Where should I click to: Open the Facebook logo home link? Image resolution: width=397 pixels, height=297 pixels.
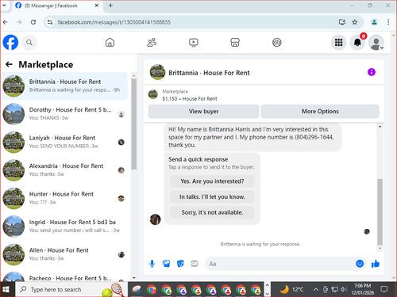[x=10, y=42]
